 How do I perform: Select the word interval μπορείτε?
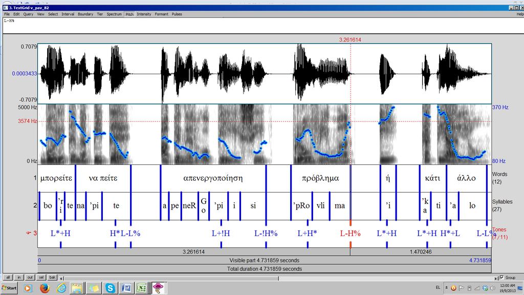[x=56, y=178]
